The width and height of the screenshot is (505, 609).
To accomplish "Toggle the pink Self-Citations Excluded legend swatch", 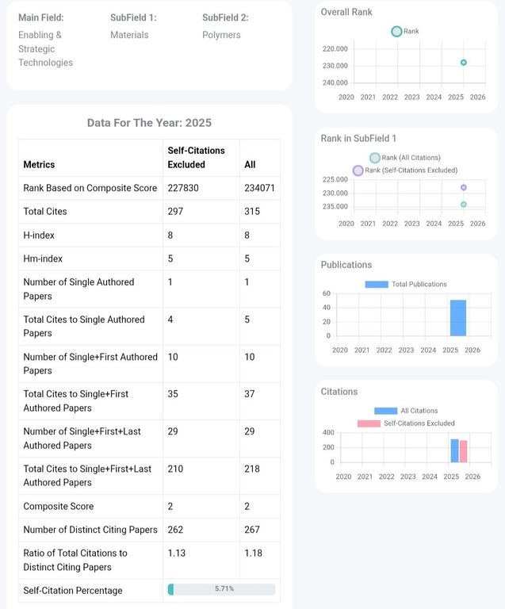I will pyautogui.click(x=369, y=423).
